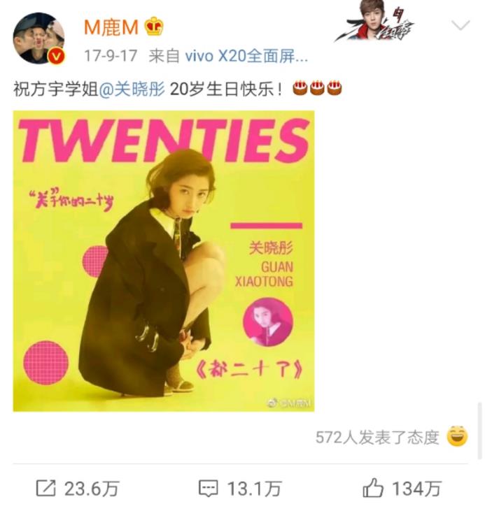485x511 pixels.
Task: Open the @关晓彤 mention link
Action: pos(132,89)
